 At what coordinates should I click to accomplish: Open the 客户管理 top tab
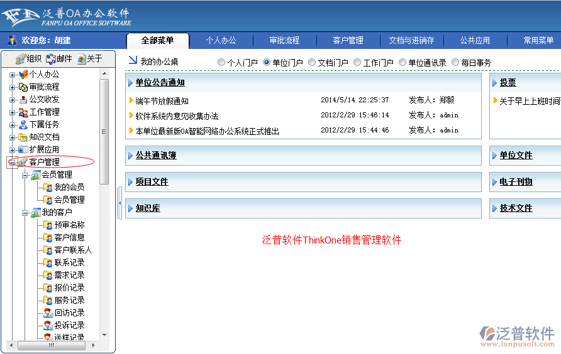point(348,40)
